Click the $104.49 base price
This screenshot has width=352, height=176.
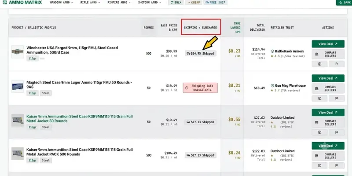(x=171, y=153)
